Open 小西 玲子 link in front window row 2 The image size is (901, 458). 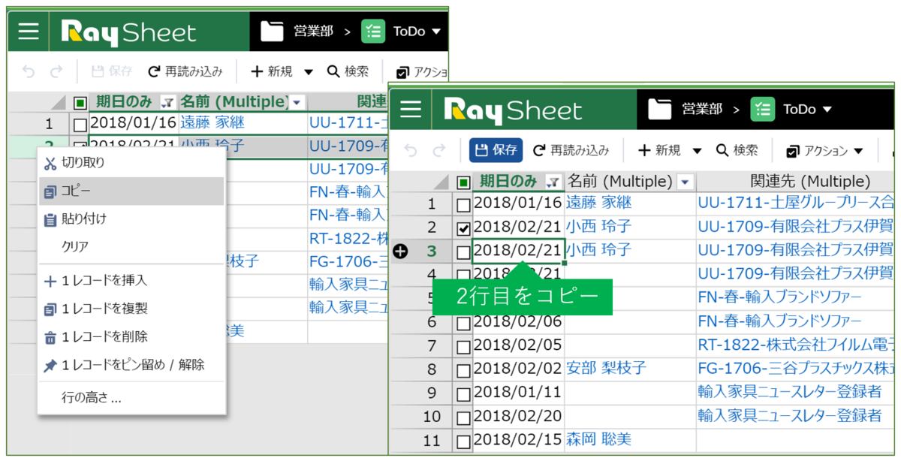[x=598, y=227]
